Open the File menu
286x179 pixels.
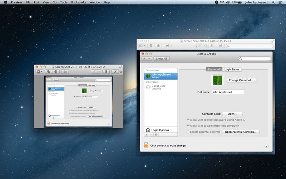point(28,2)
